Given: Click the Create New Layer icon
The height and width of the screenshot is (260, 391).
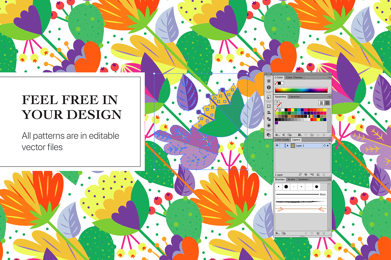Looking at the screenshot, I should (318, 175).
